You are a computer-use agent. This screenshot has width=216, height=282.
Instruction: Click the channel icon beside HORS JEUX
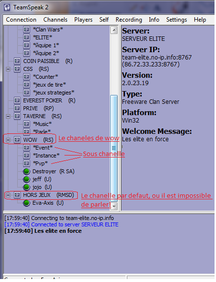17,195
